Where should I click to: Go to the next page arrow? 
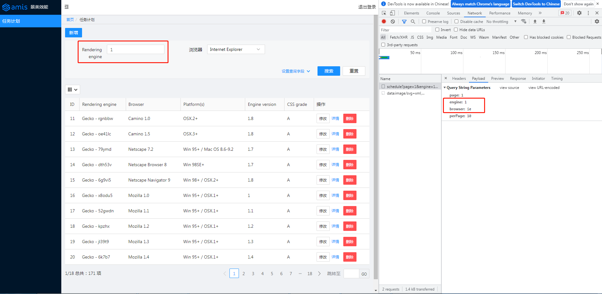(319, 274)
